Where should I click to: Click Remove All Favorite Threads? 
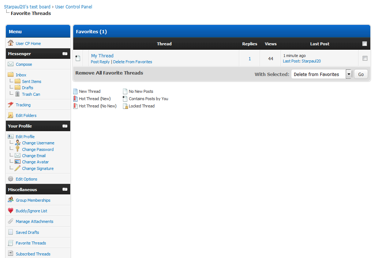click(x=109, y=73)
